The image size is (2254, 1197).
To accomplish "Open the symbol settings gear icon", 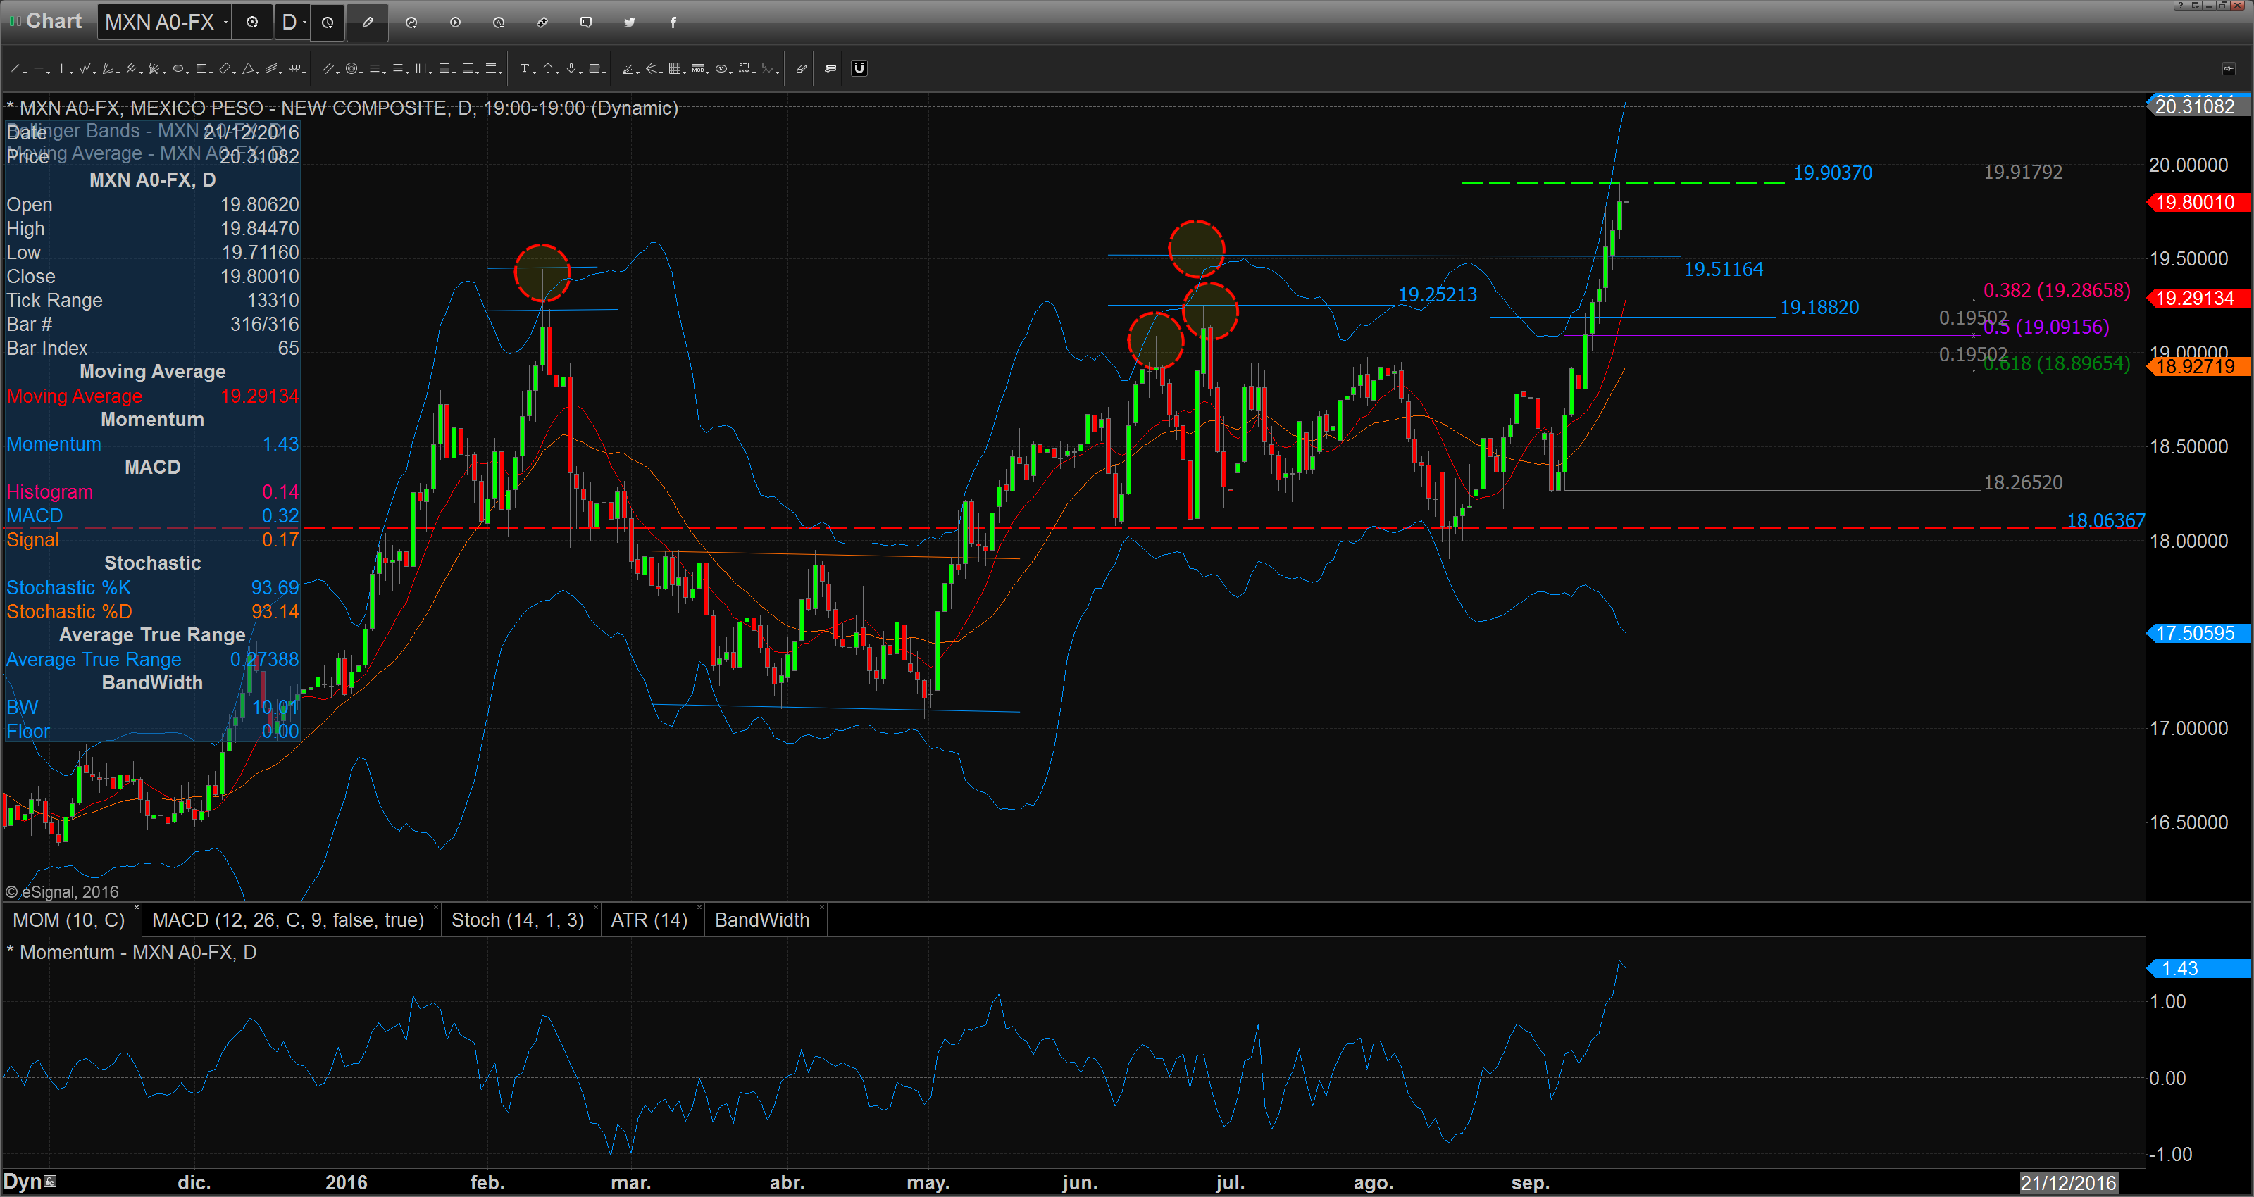I will 252,23.
